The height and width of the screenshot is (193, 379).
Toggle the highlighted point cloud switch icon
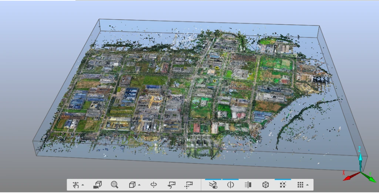coord(213,185)
